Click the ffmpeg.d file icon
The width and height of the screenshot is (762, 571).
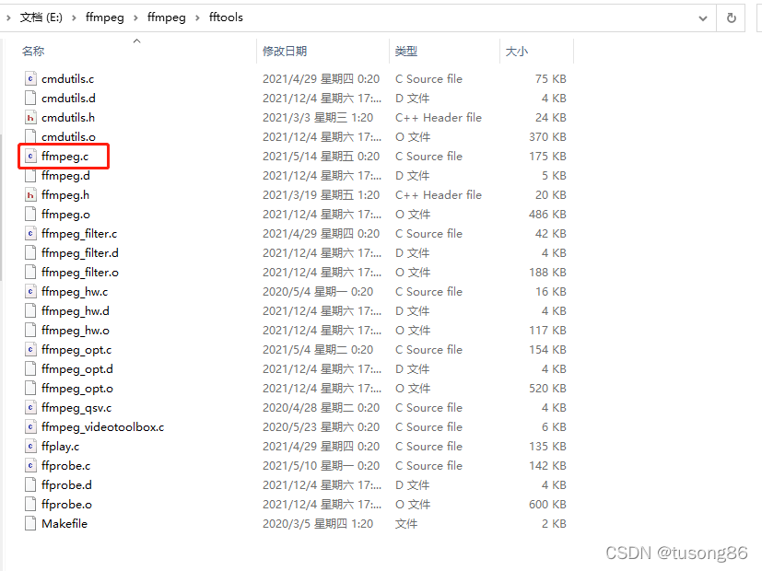pos(30,176)
